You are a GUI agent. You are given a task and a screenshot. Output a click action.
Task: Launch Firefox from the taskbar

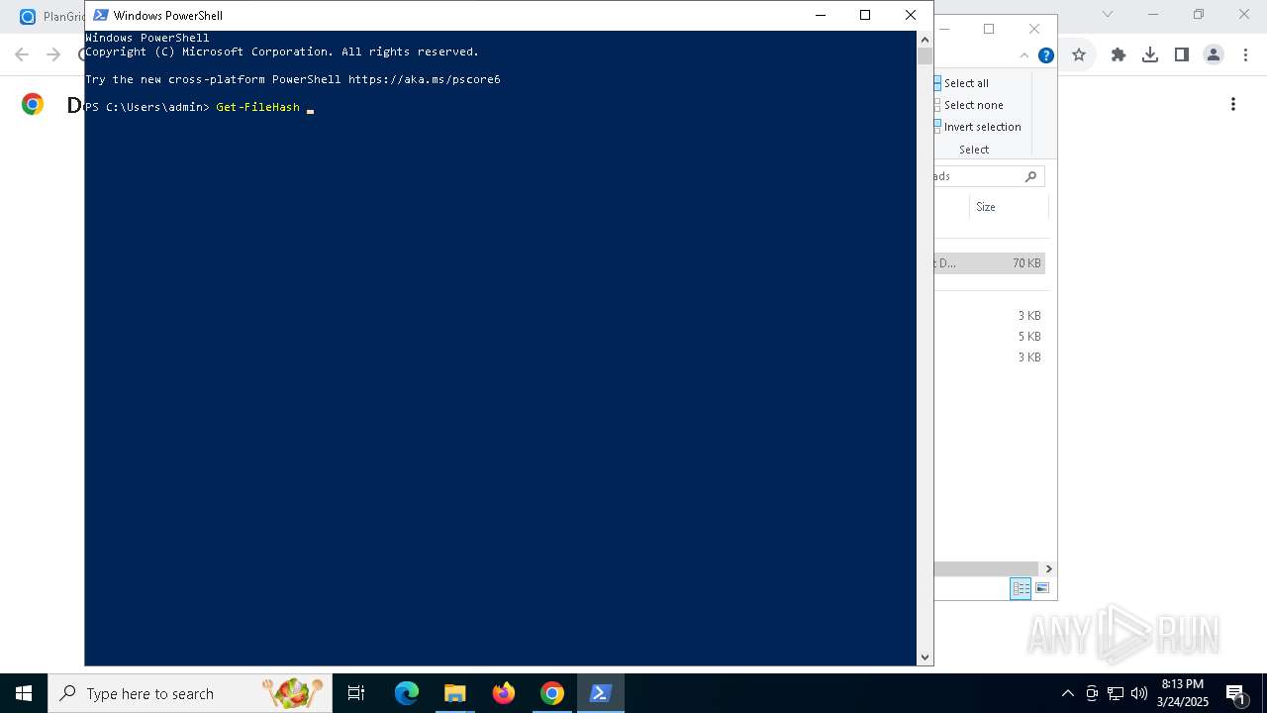pyautogui.click(x=503, y=693)
